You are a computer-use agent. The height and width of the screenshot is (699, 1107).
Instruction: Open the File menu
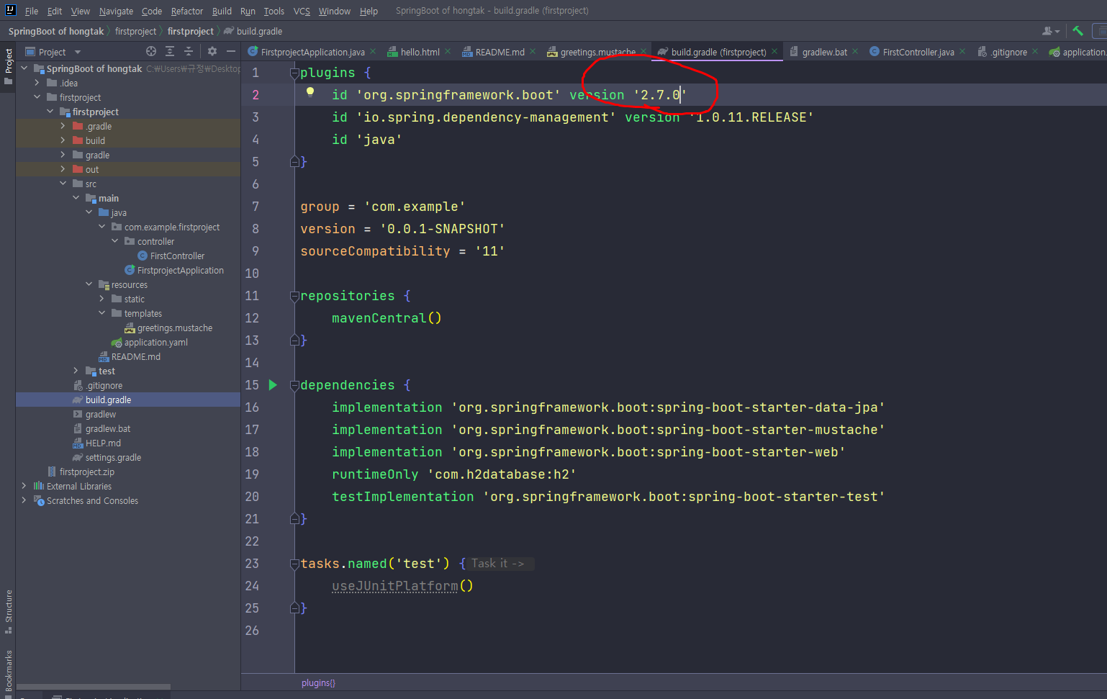[32, 11]
